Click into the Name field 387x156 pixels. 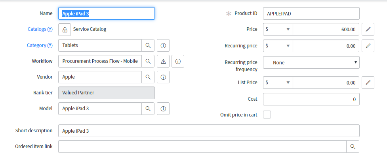[107, 13]
